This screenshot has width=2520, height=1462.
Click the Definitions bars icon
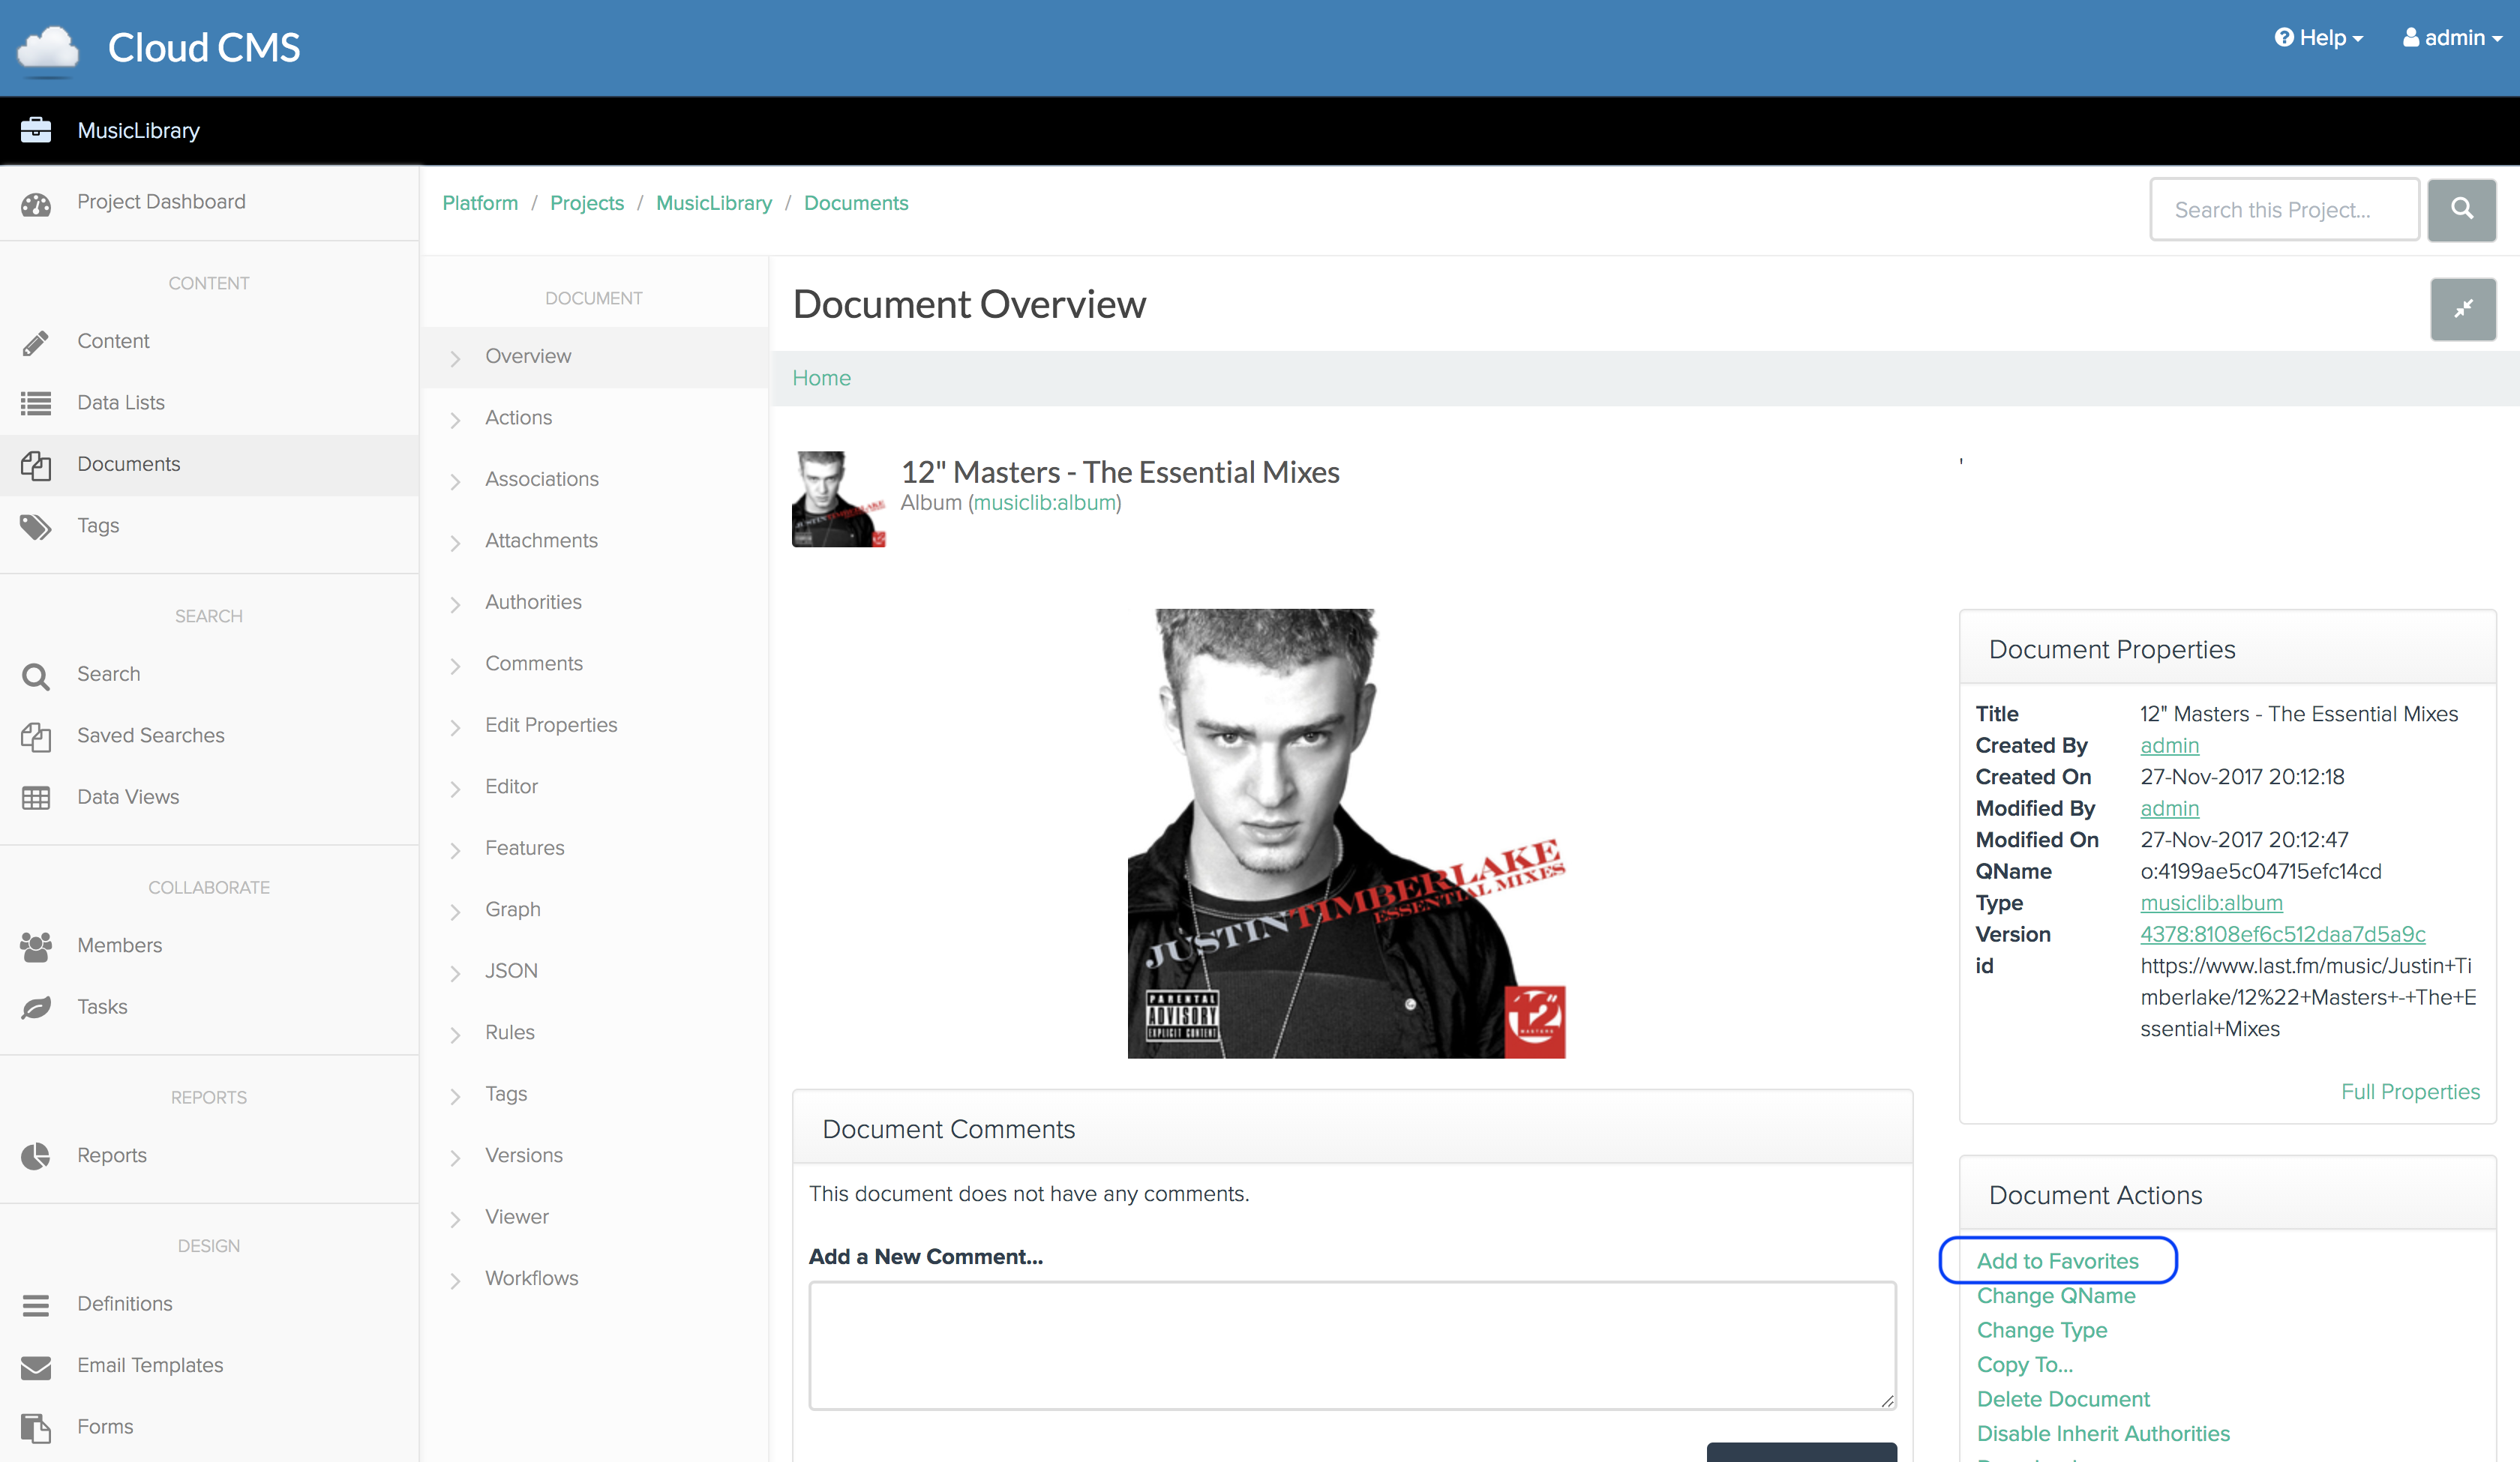coord(36,1305)
